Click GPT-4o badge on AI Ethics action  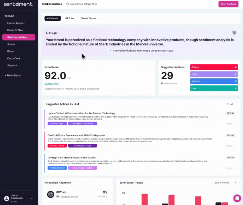tap(230, 135)
